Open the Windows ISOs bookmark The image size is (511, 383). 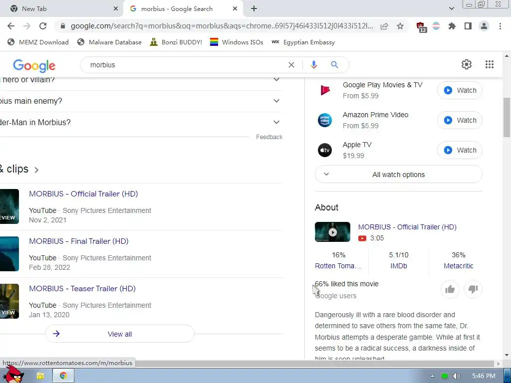click(x=237, y=42)
